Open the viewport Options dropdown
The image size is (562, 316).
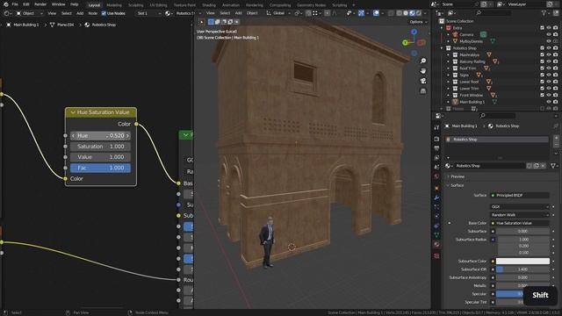[x=418, y=22]
